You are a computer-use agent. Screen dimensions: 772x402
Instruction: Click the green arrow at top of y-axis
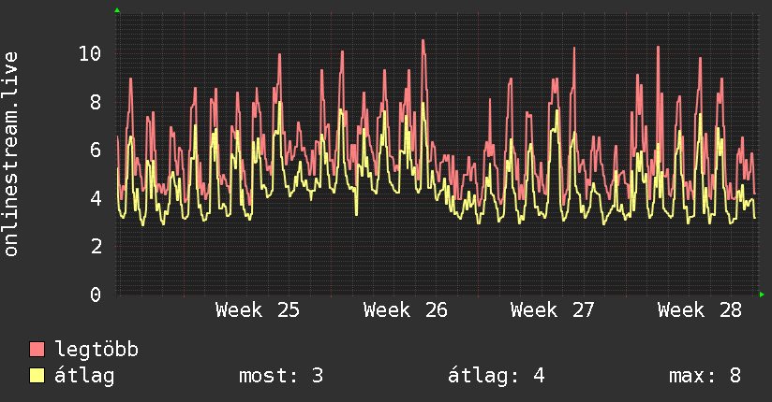(117, 10)
